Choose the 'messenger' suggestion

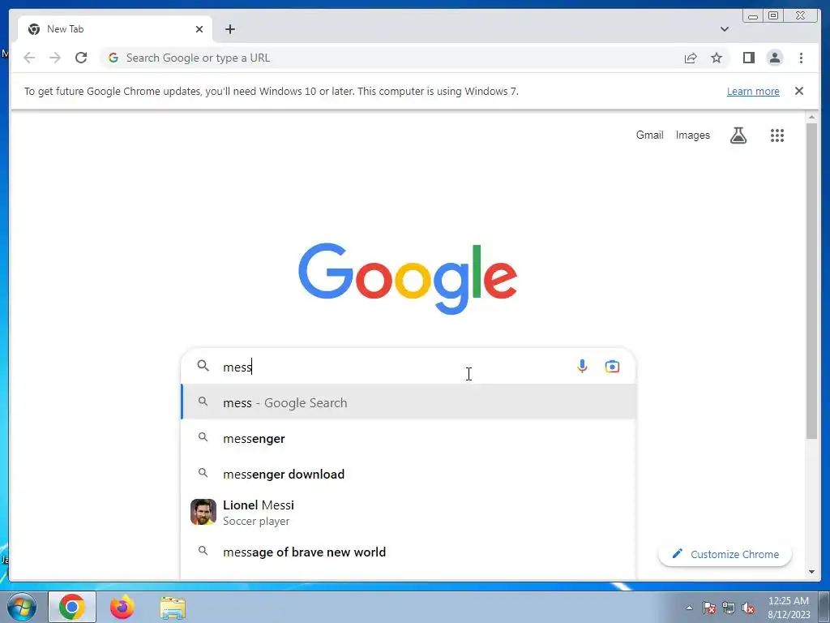pyautogui.click(x=409, y=439)
